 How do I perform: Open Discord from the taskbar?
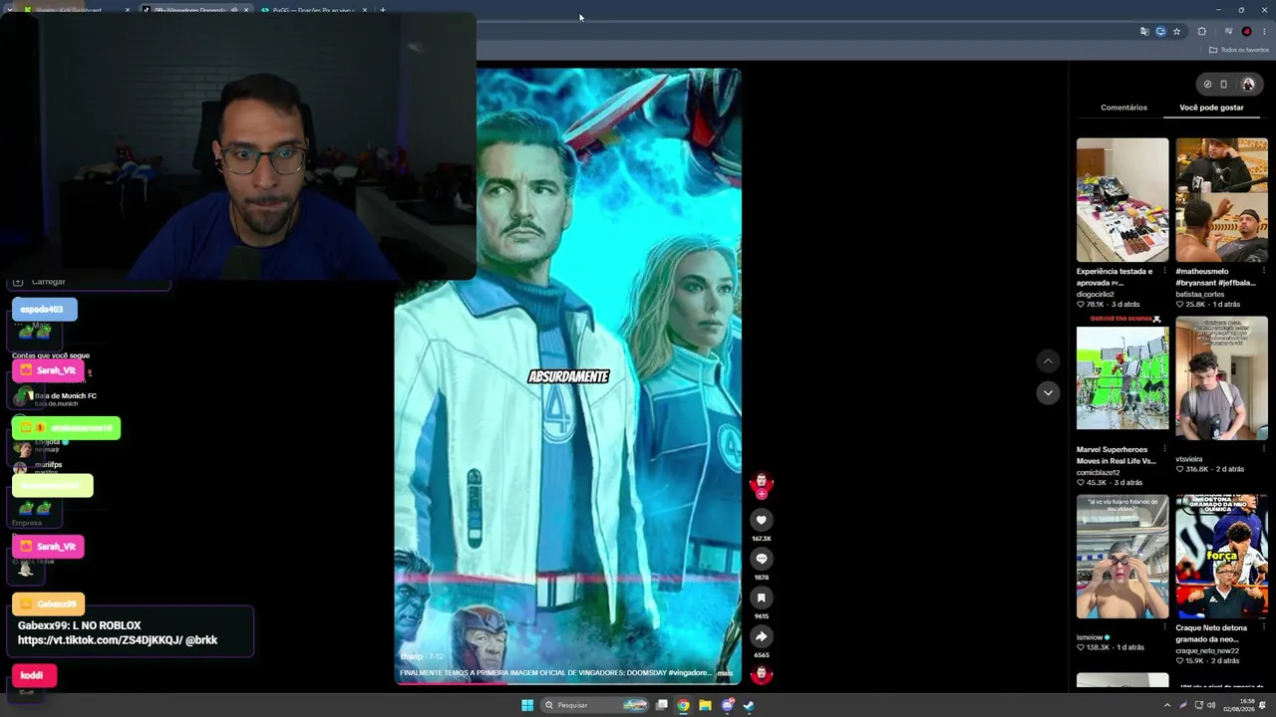(727, 705)
